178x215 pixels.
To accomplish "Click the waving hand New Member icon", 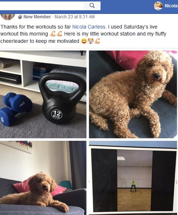I will [20, 17].
